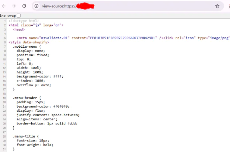Click the browser back arrow
This screenshot has width=230, height=152.
pyautogui.click(x=4, y=6)
